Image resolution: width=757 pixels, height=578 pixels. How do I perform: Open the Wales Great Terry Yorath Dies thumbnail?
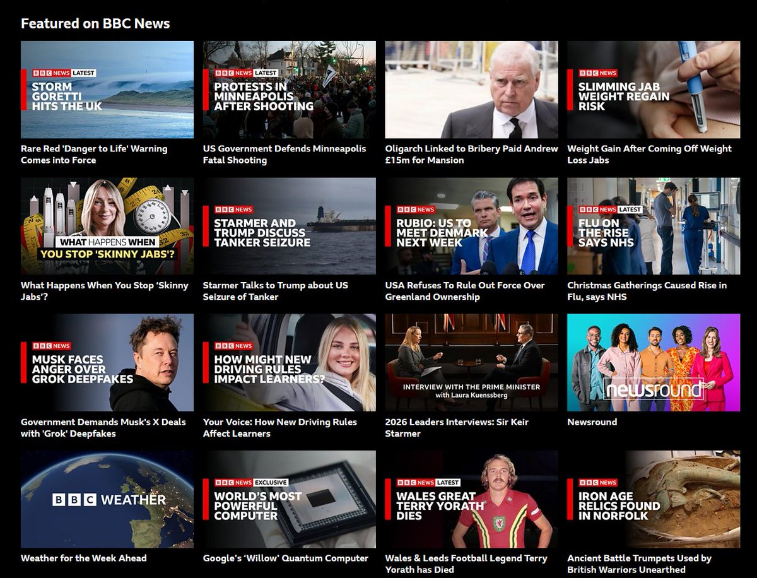471,499
